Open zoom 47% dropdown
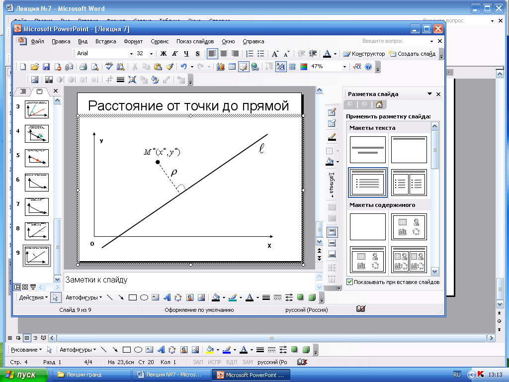 [x=344, y=67]
